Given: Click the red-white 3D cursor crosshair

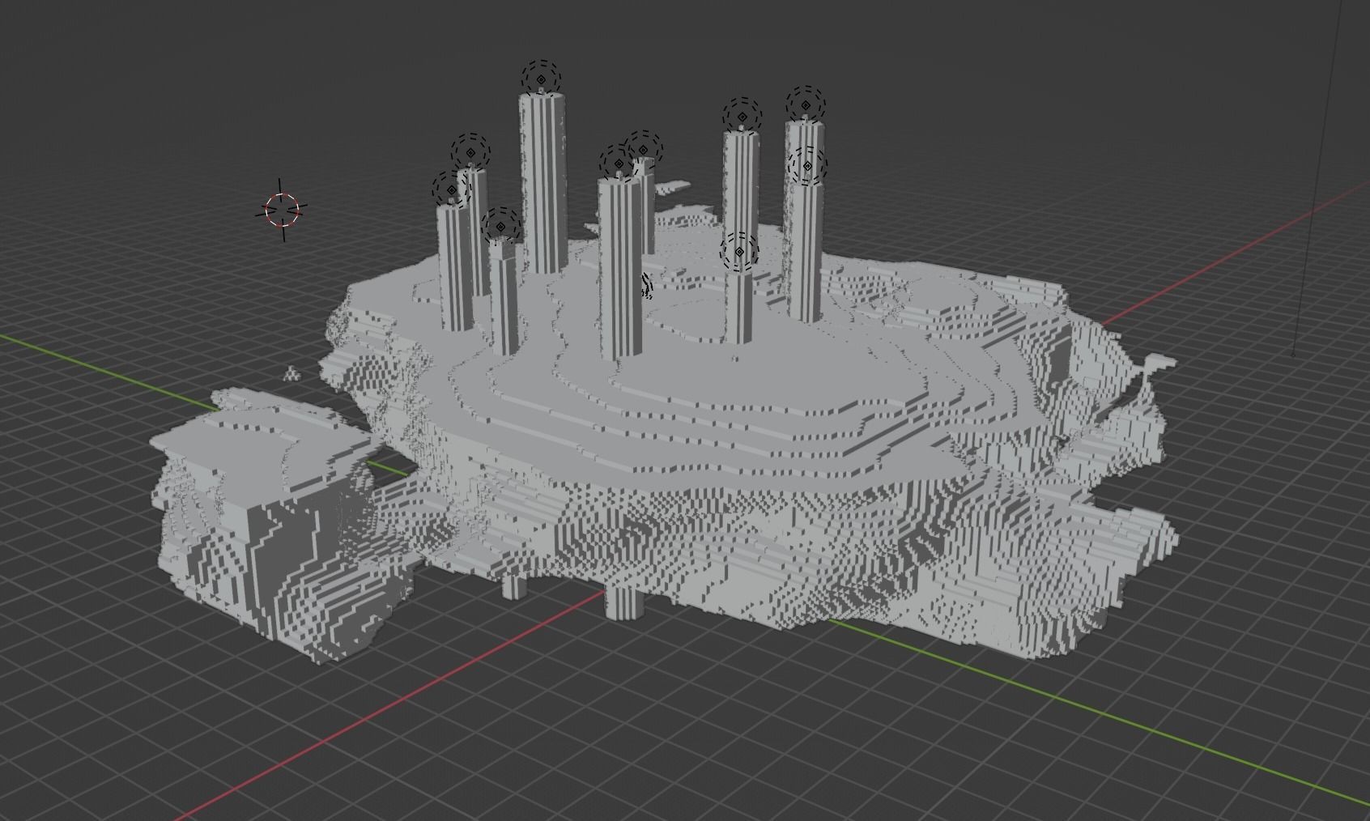Looking at the screenshot, I should click(283, 210).
